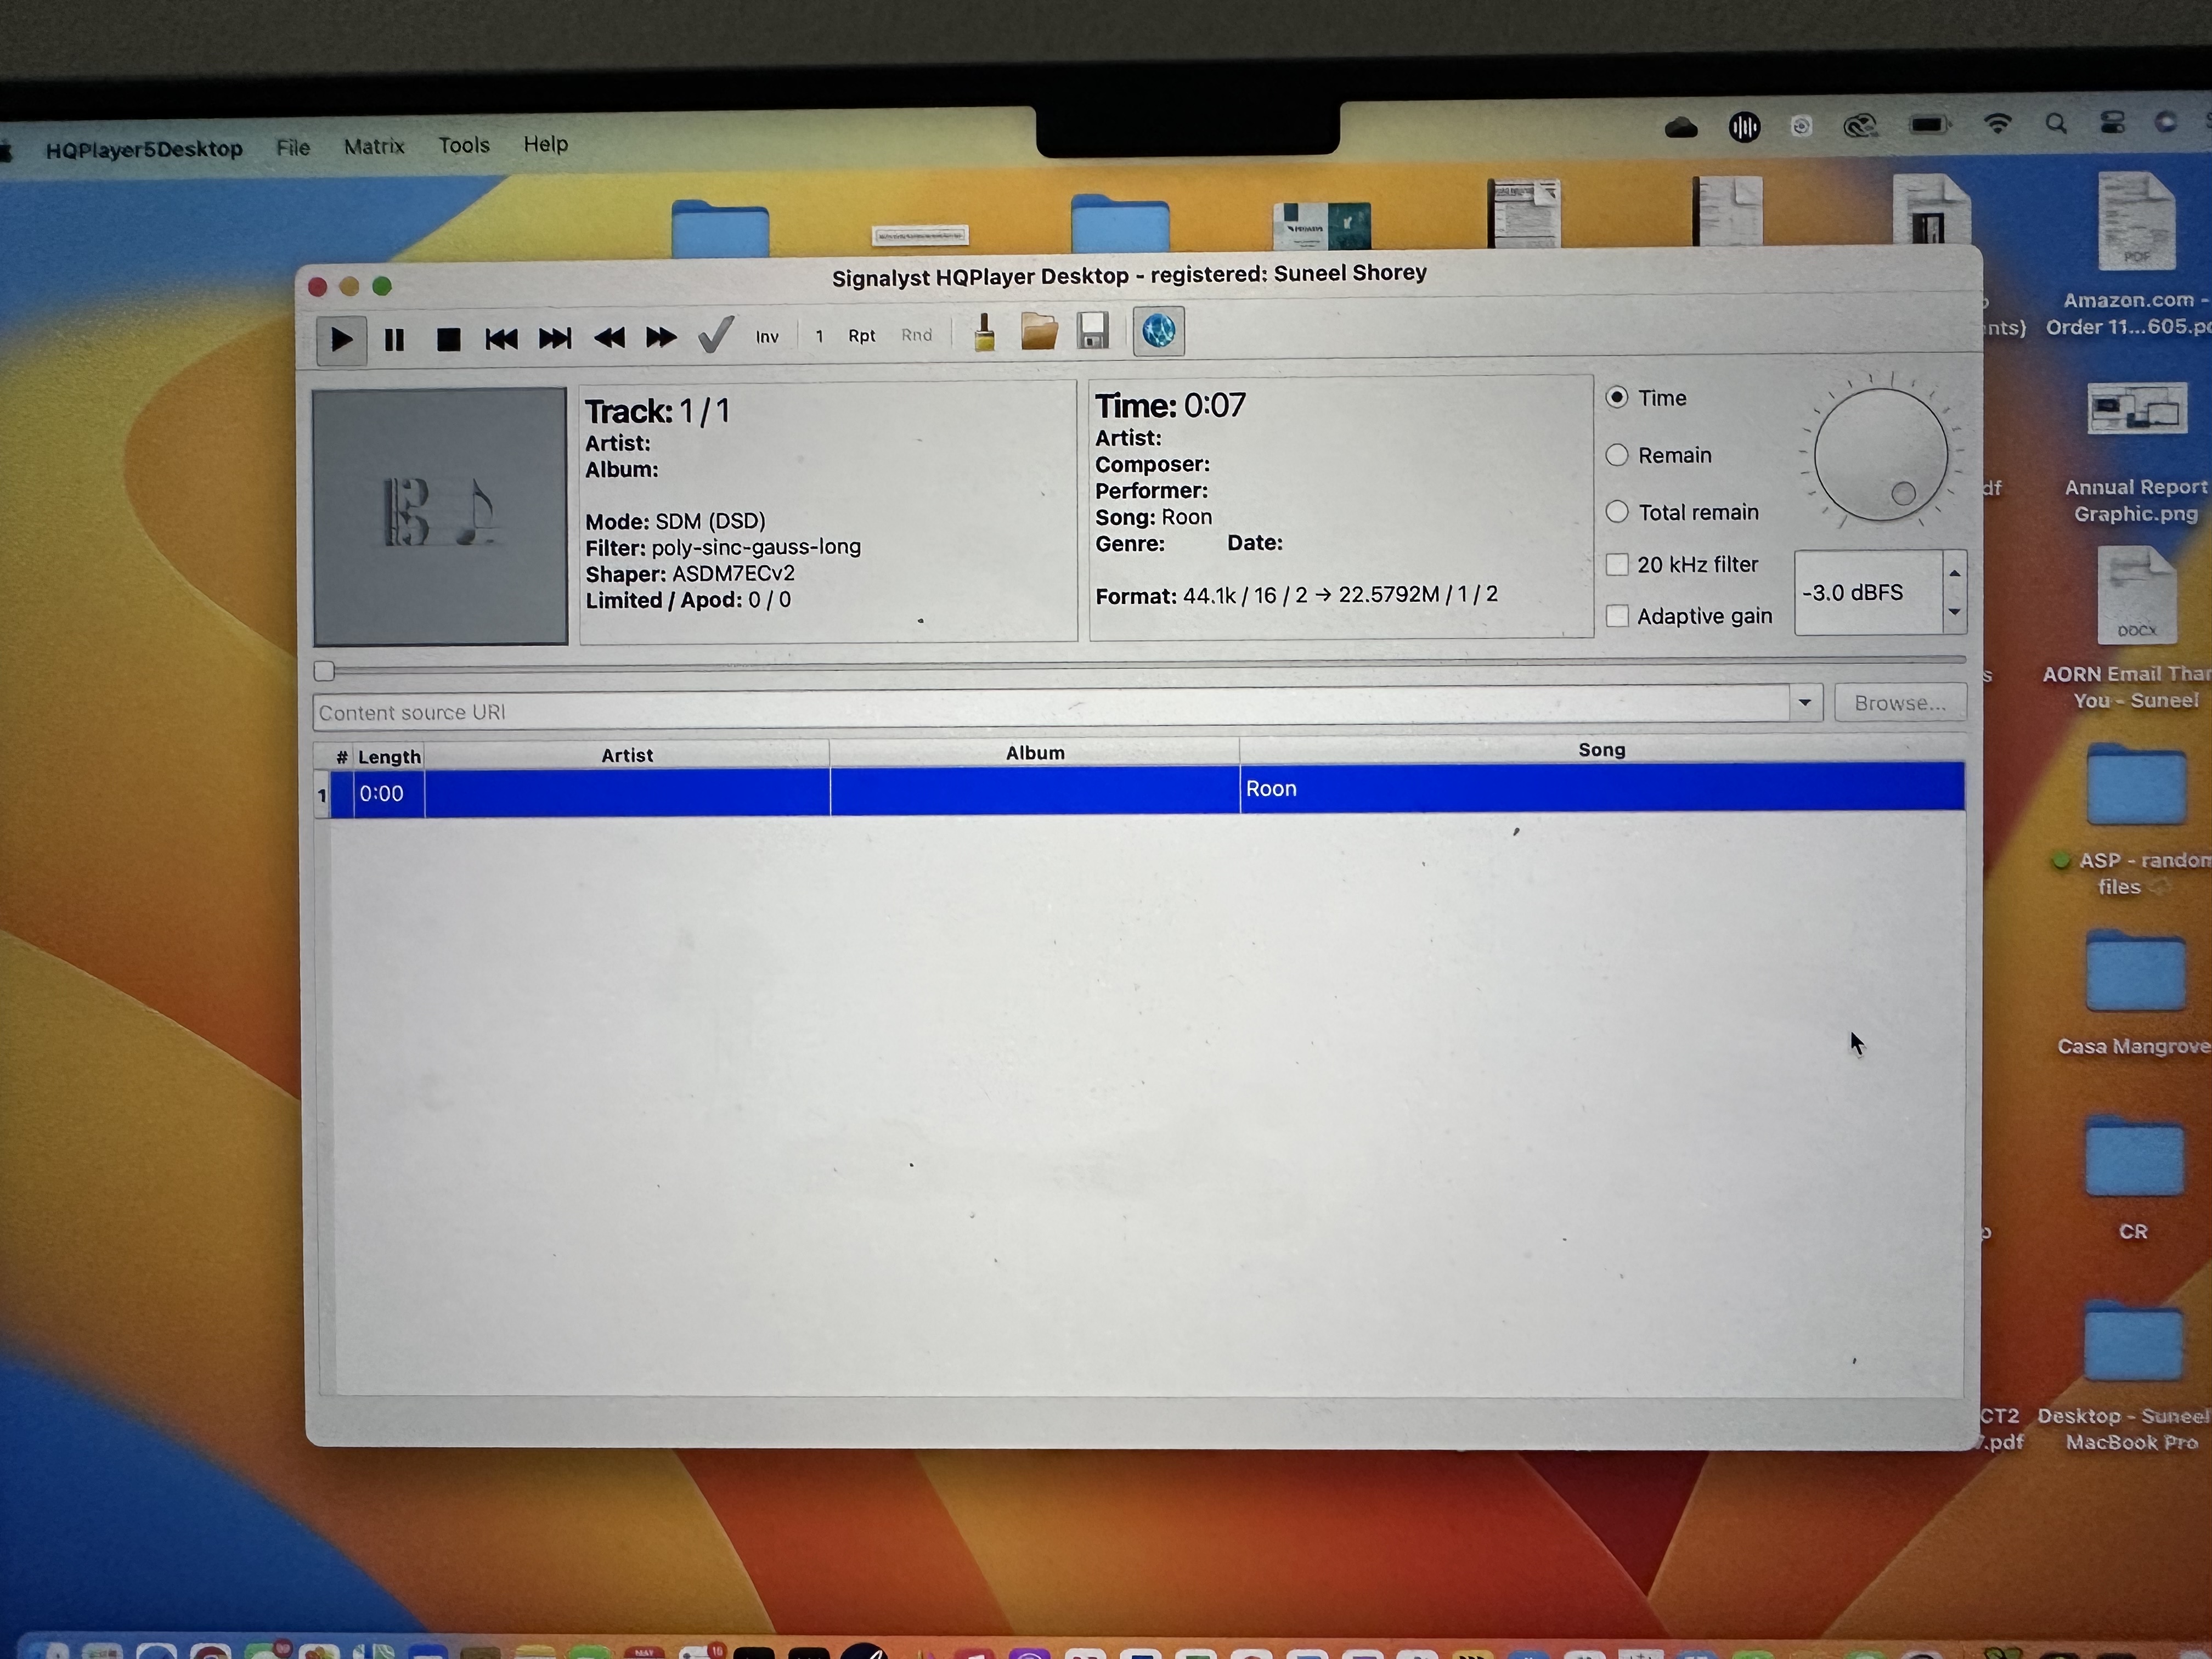Click the globe network icon
Viewport: 2212px width, 1659px height.
[1158, 331]
